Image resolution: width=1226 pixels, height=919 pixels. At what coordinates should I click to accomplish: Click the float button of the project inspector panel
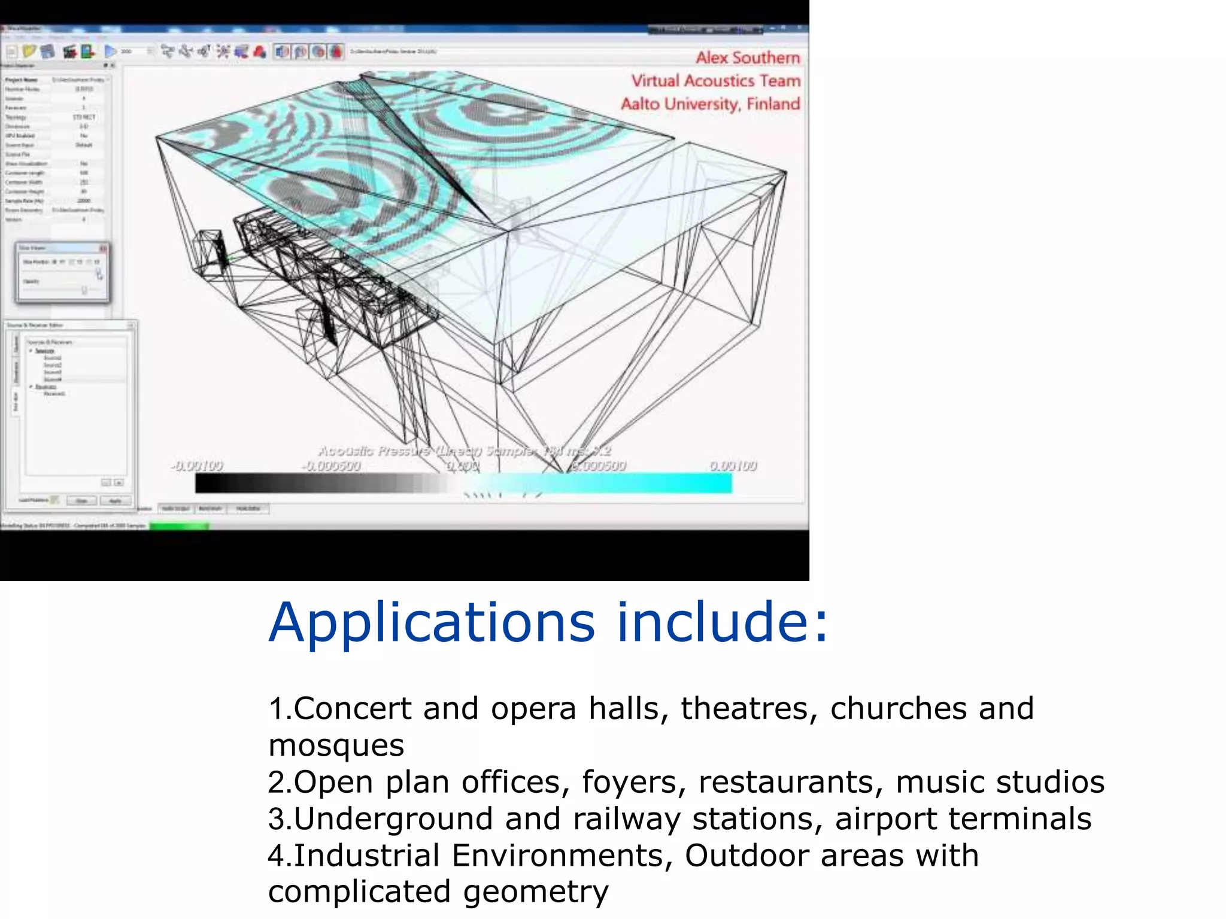point(106,65)
